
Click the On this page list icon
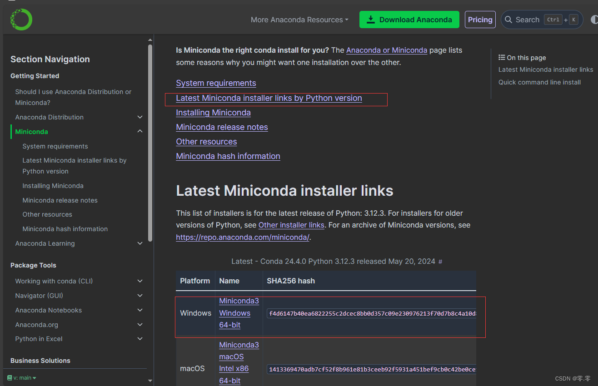pyautogui.click(x=502, y=58)
